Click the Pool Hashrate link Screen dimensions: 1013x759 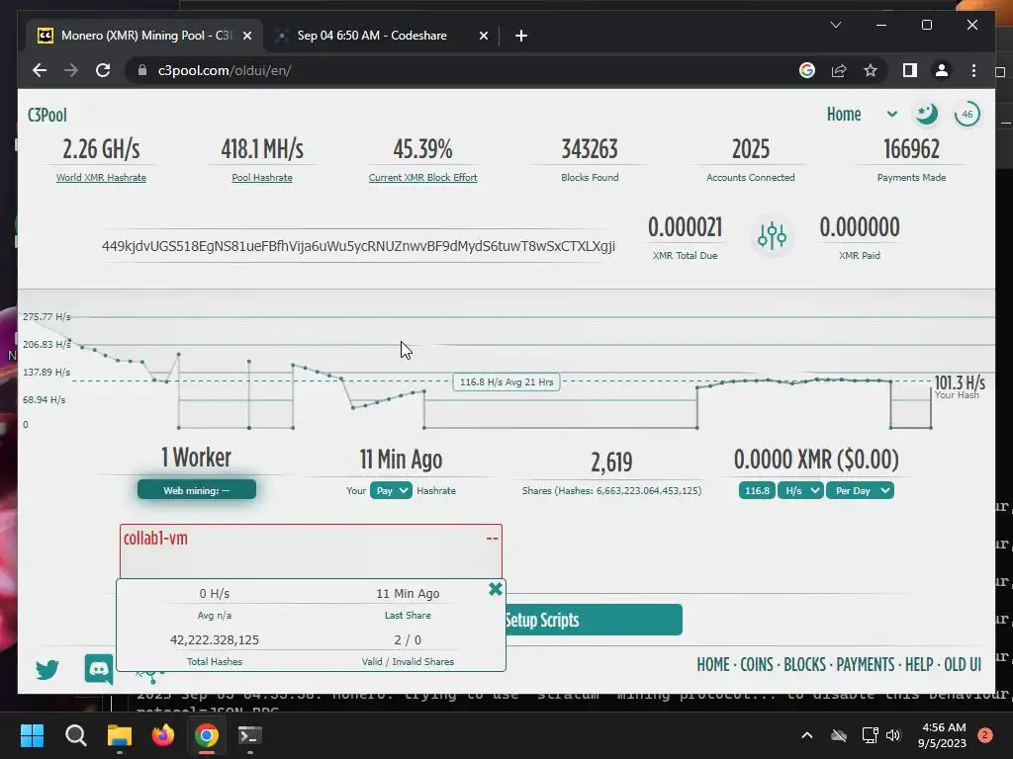coord(261,178)
